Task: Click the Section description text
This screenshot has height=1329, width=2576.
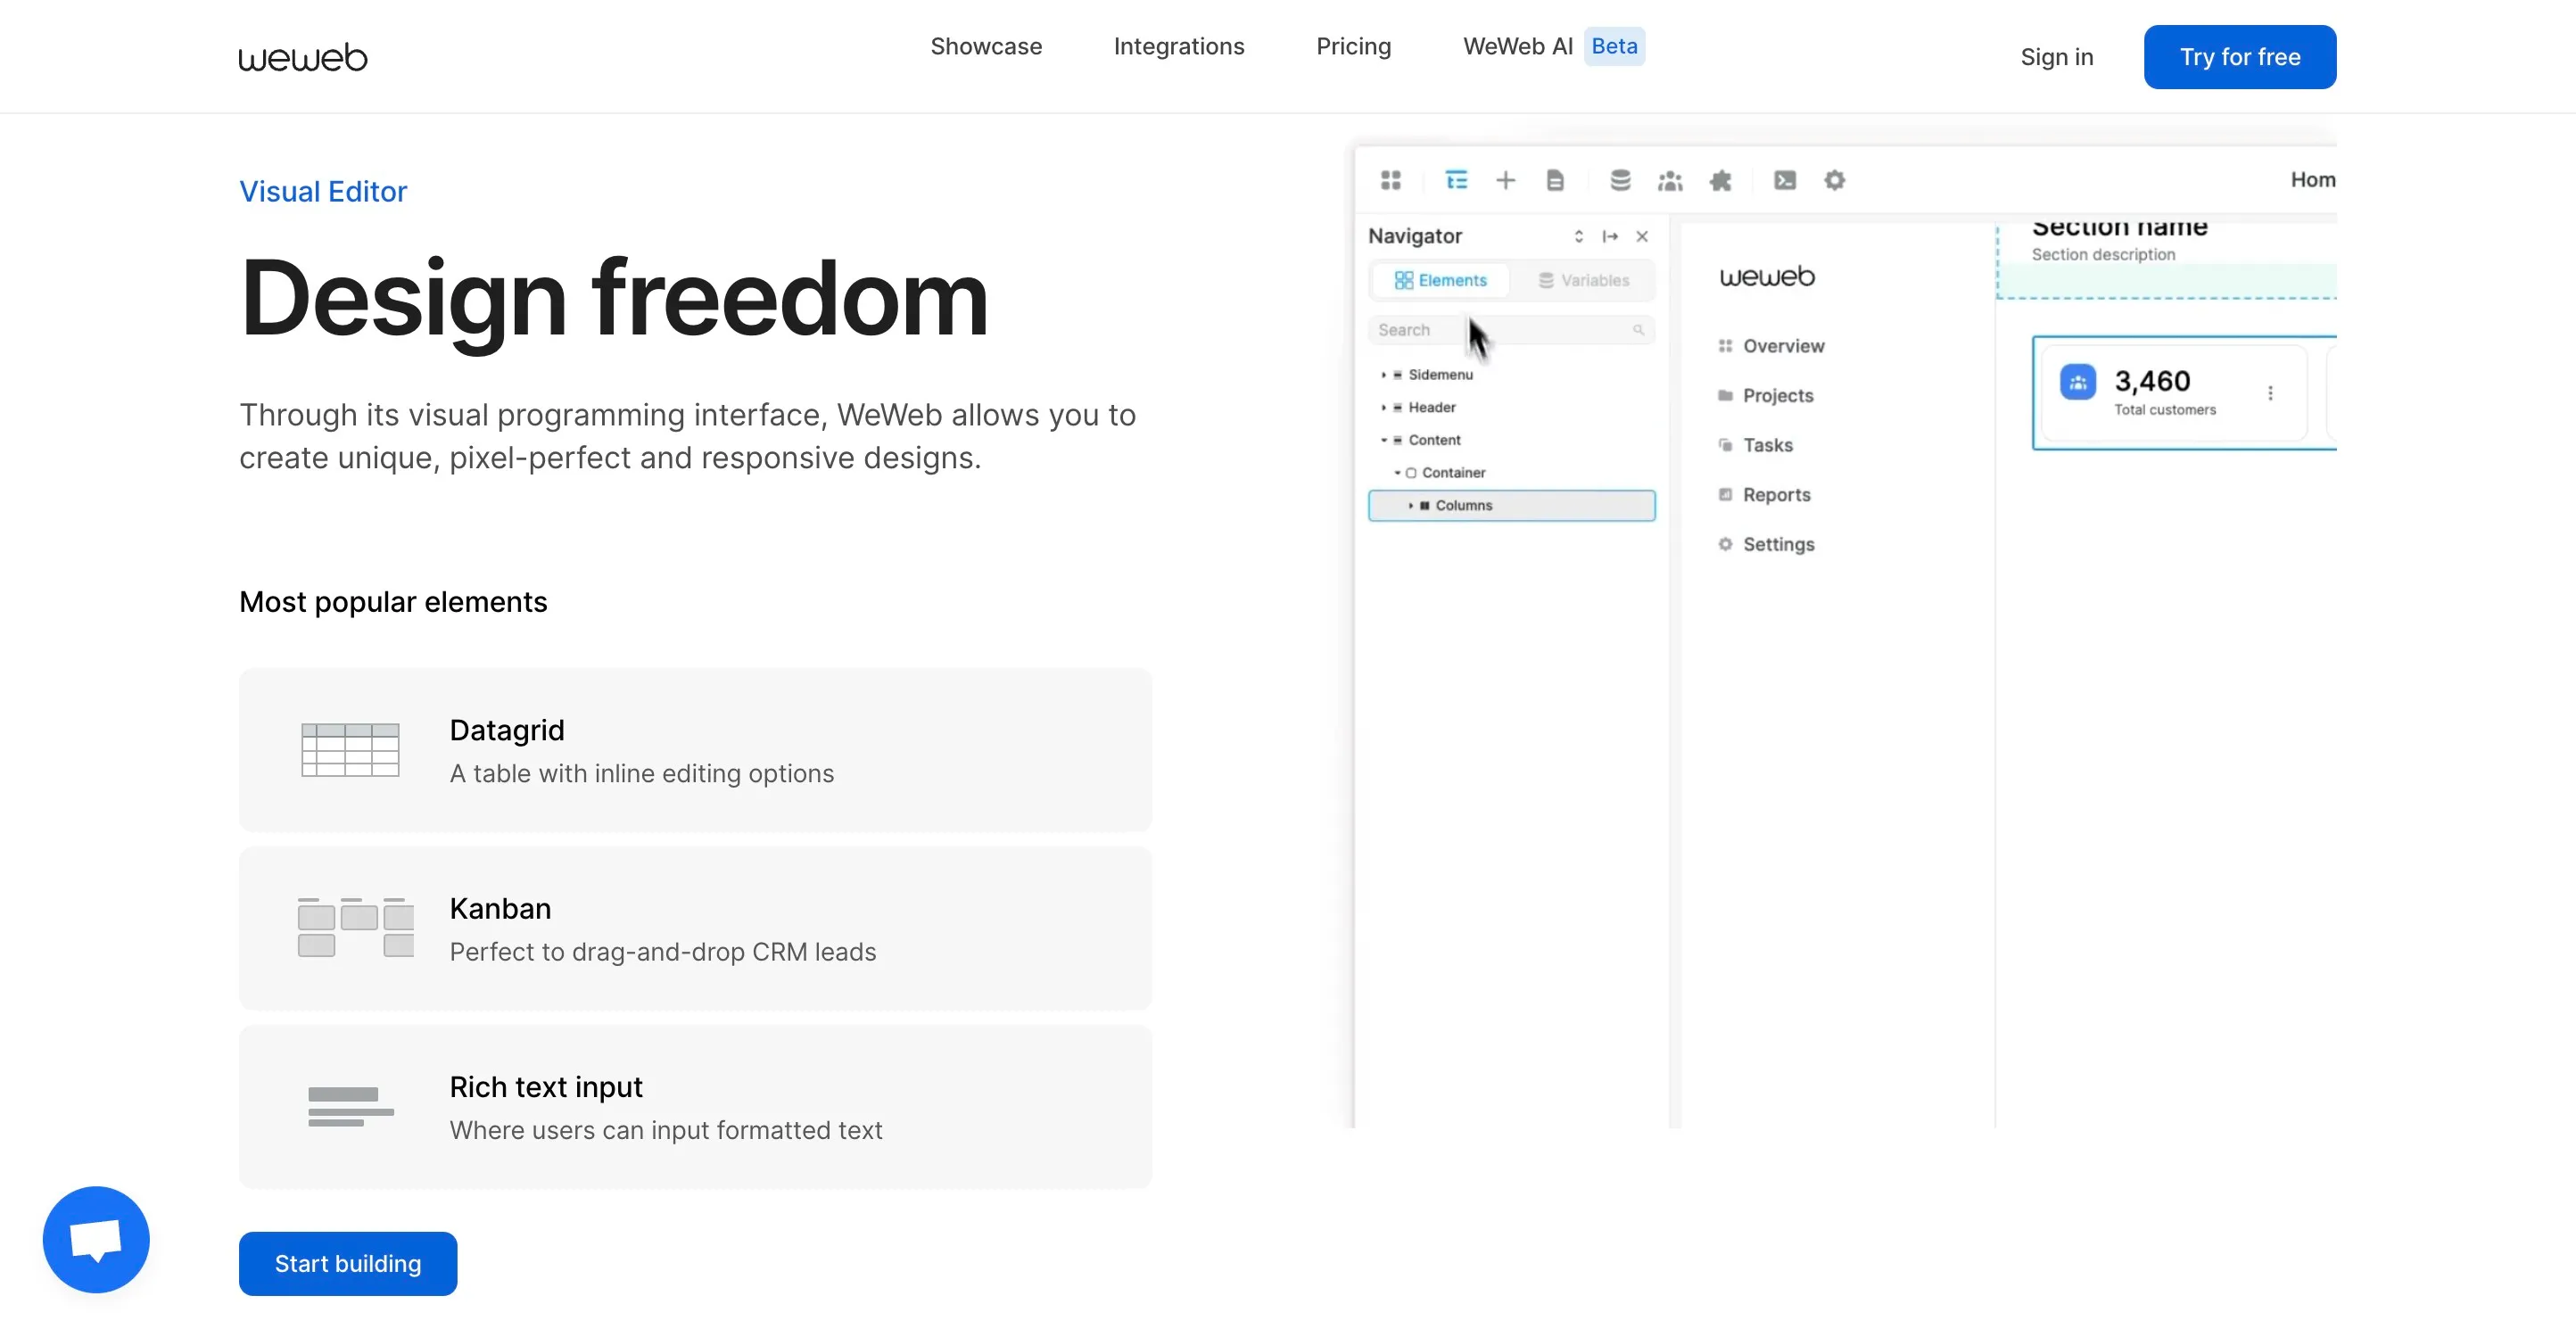Action: 2103,255
